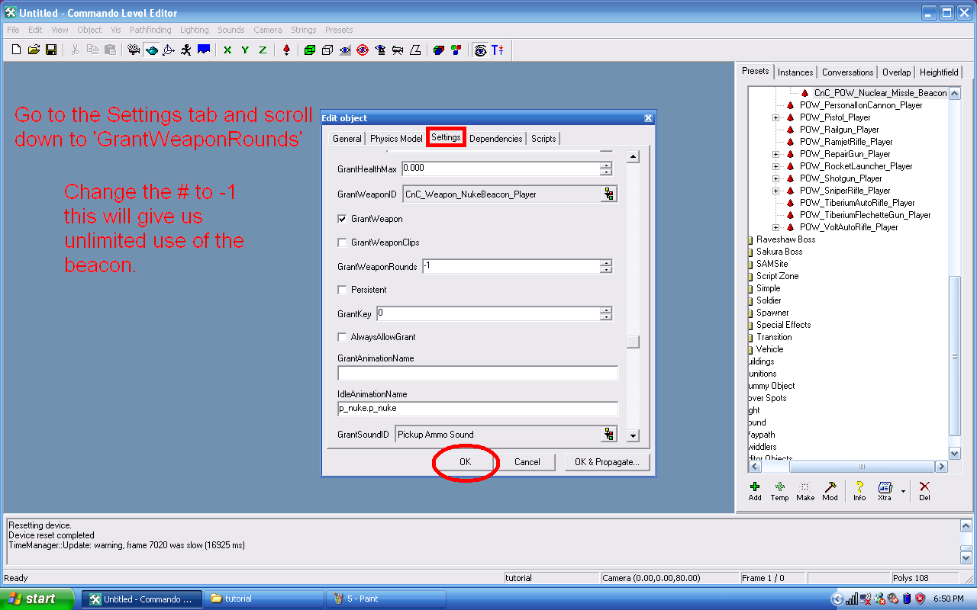Image resolution: width=977 pixels, height=610 pixels.
Task: Click OK & Propagate button
Action: (607, 462)
